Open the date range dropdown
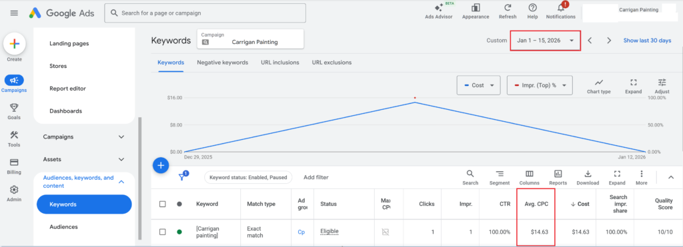The image size is (683, 247). pos(546,41)
